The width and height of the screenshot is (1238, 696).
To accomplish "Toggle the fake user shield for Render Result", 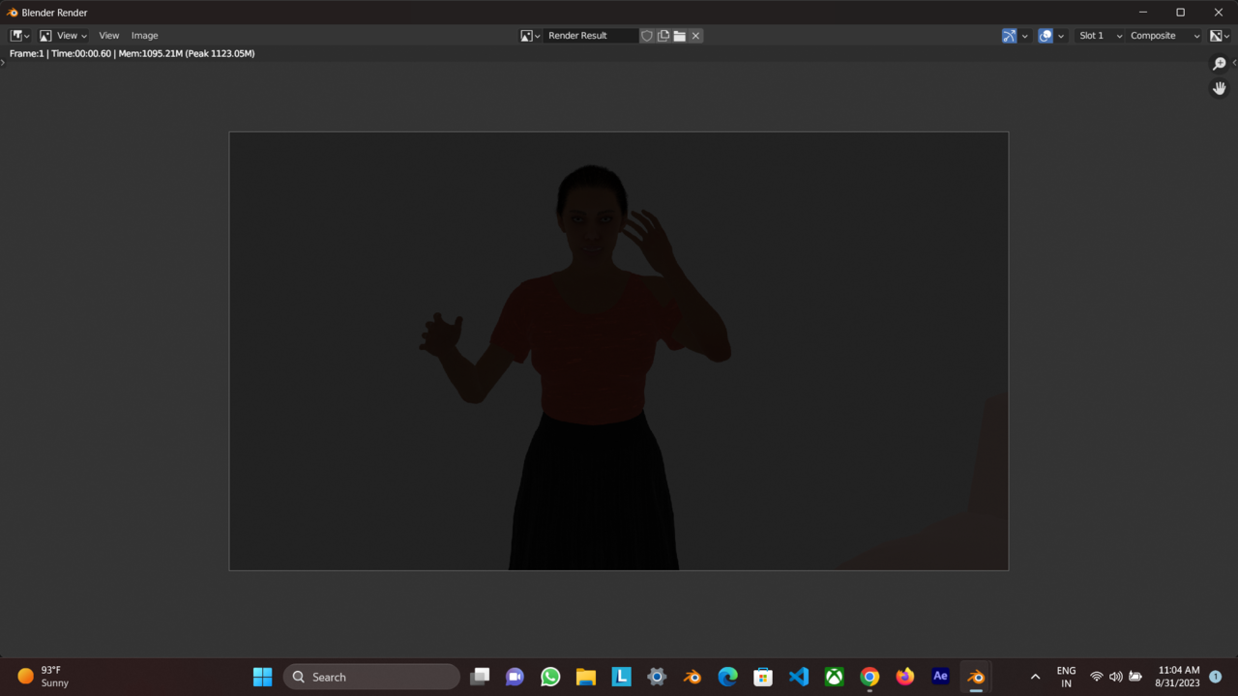I will pos(647,35).
